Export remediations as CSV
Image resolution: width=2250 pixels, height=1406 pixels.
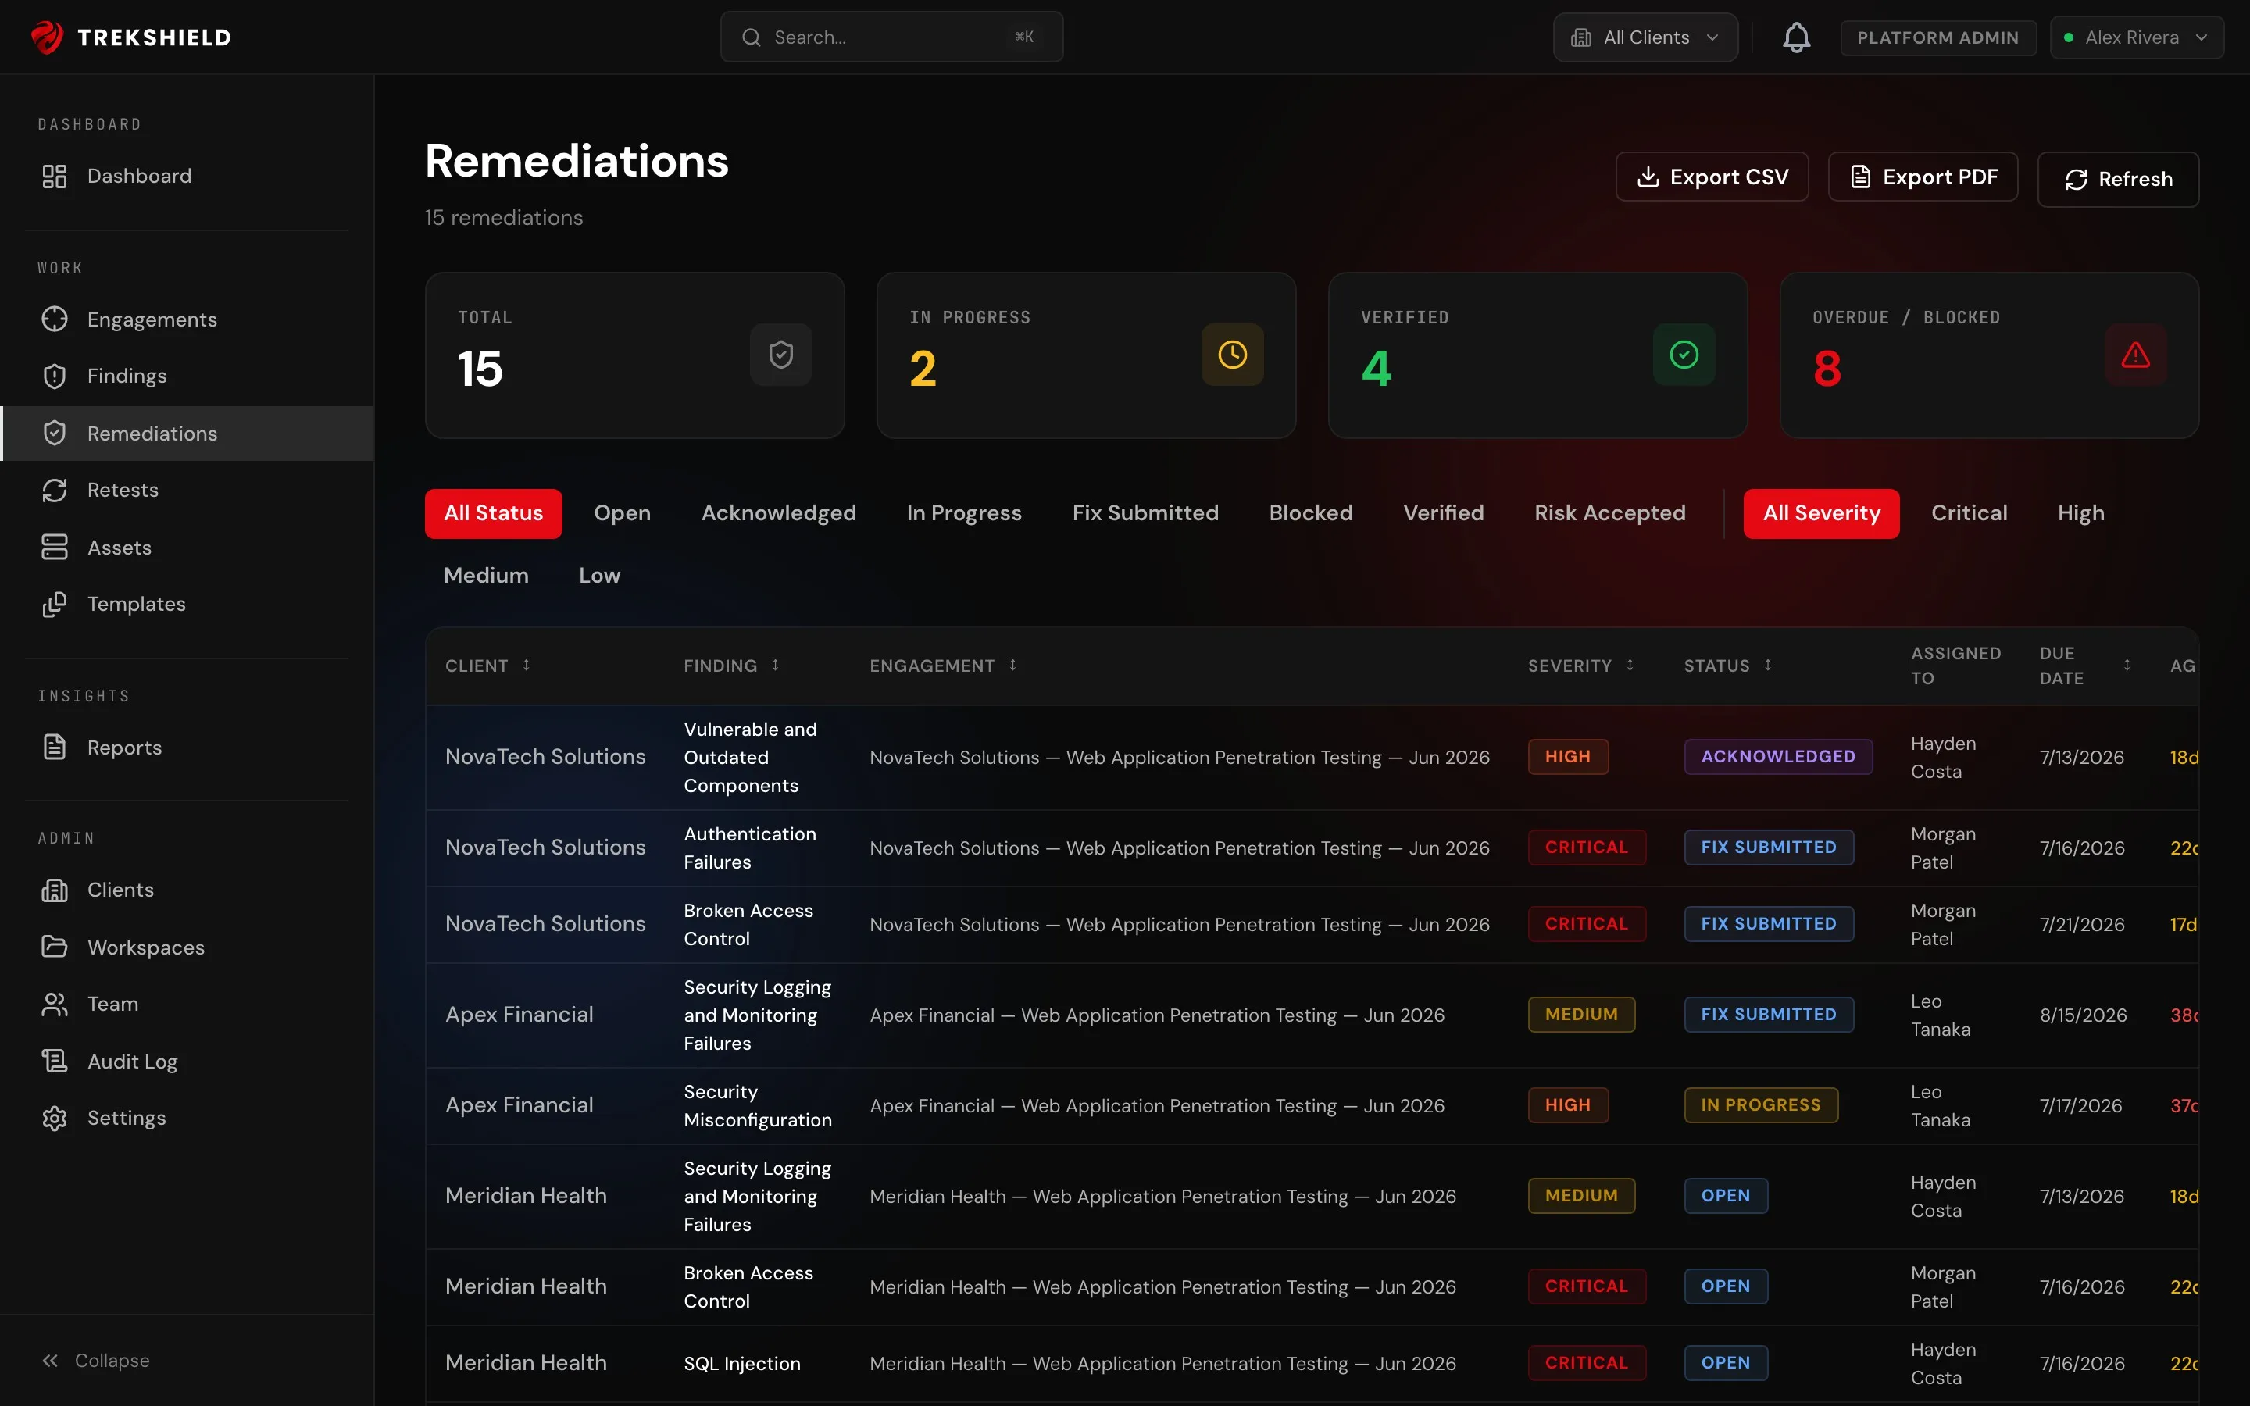coord(1712,177)
